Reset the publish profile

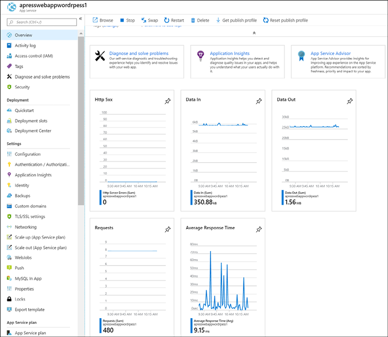tap(285, 20)
